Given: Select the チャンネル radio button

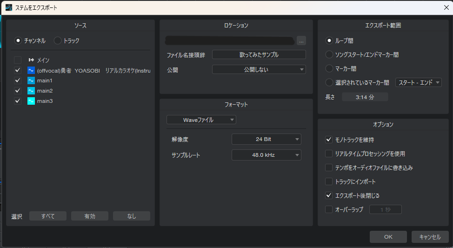Looking at the screenshot, I should click(18, 40).
